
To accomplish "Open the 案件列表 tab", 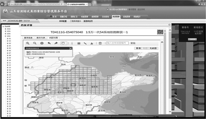I will (x=41, y=38).
